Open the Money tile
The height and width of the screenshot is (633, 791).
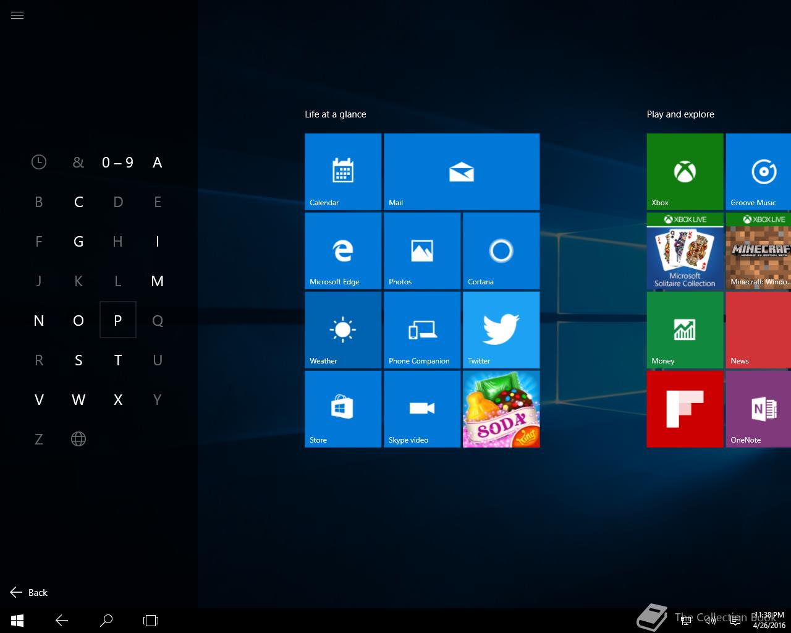pyautogui.click(x=685, y=330)
